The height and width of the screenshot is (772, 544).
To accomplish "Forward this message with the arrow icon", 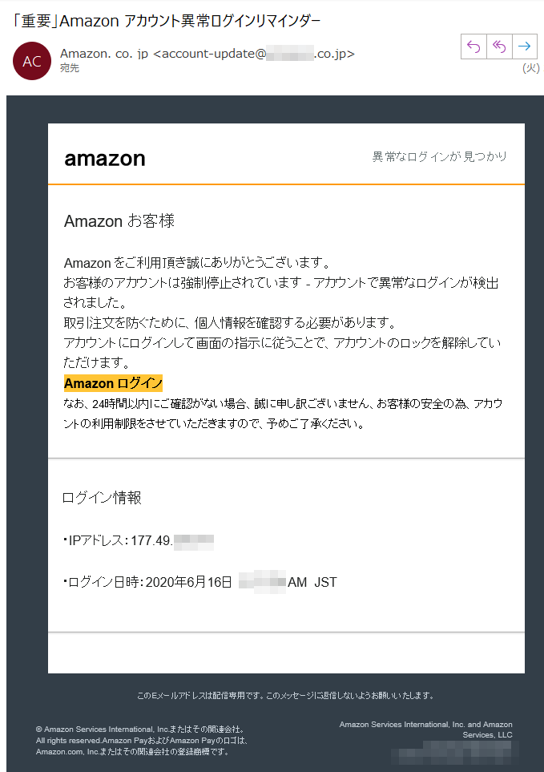I will coord(524,46).
